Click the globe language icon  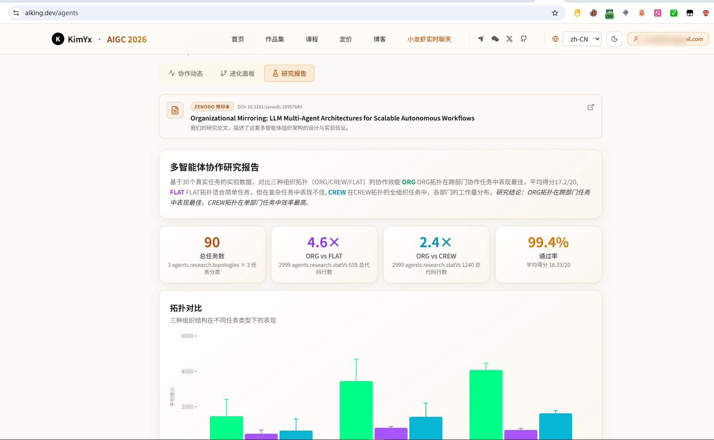click(555, 39)
